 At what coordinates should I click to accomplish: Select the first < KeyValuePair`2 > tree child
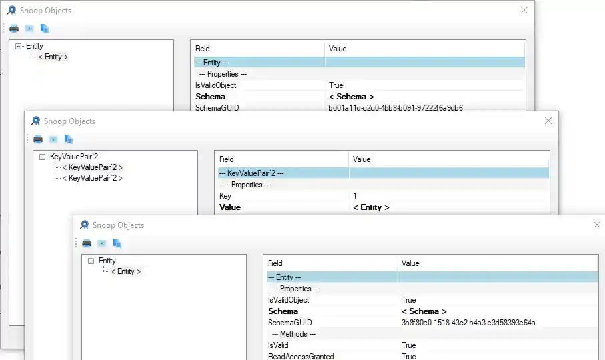point(92,167)
